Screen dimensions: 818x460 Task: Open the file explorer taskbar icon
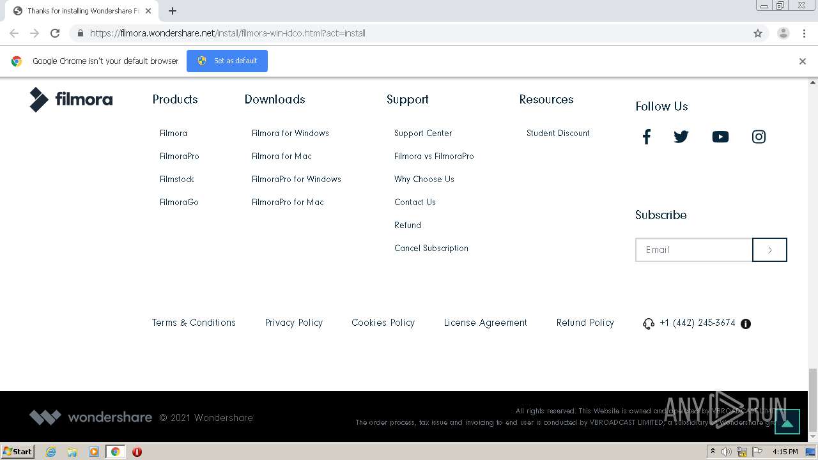coord(72,452)
